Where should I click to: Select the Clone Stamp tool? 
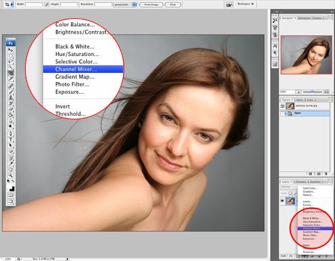[10, 98]
